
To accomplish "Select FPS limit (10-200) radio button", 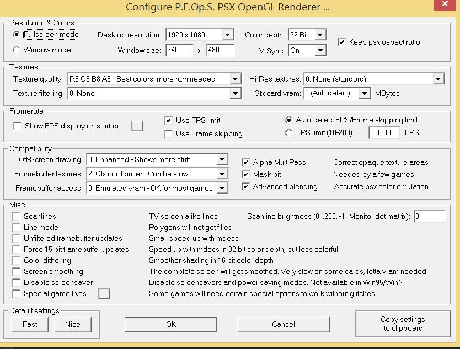I will tap(288, 133).
